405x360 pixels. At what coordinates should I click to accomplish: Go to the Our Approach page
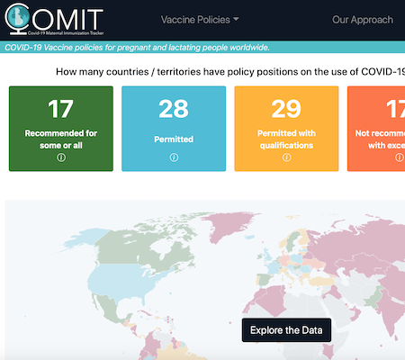point(363,20)
